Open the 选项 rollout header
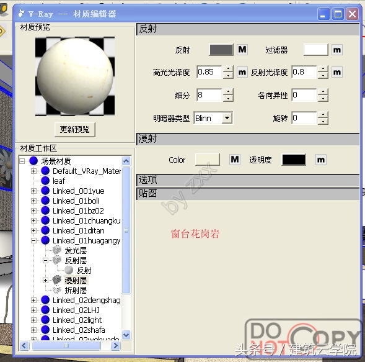This screenshot has height=362, width=365. click(x=248, y=180)
